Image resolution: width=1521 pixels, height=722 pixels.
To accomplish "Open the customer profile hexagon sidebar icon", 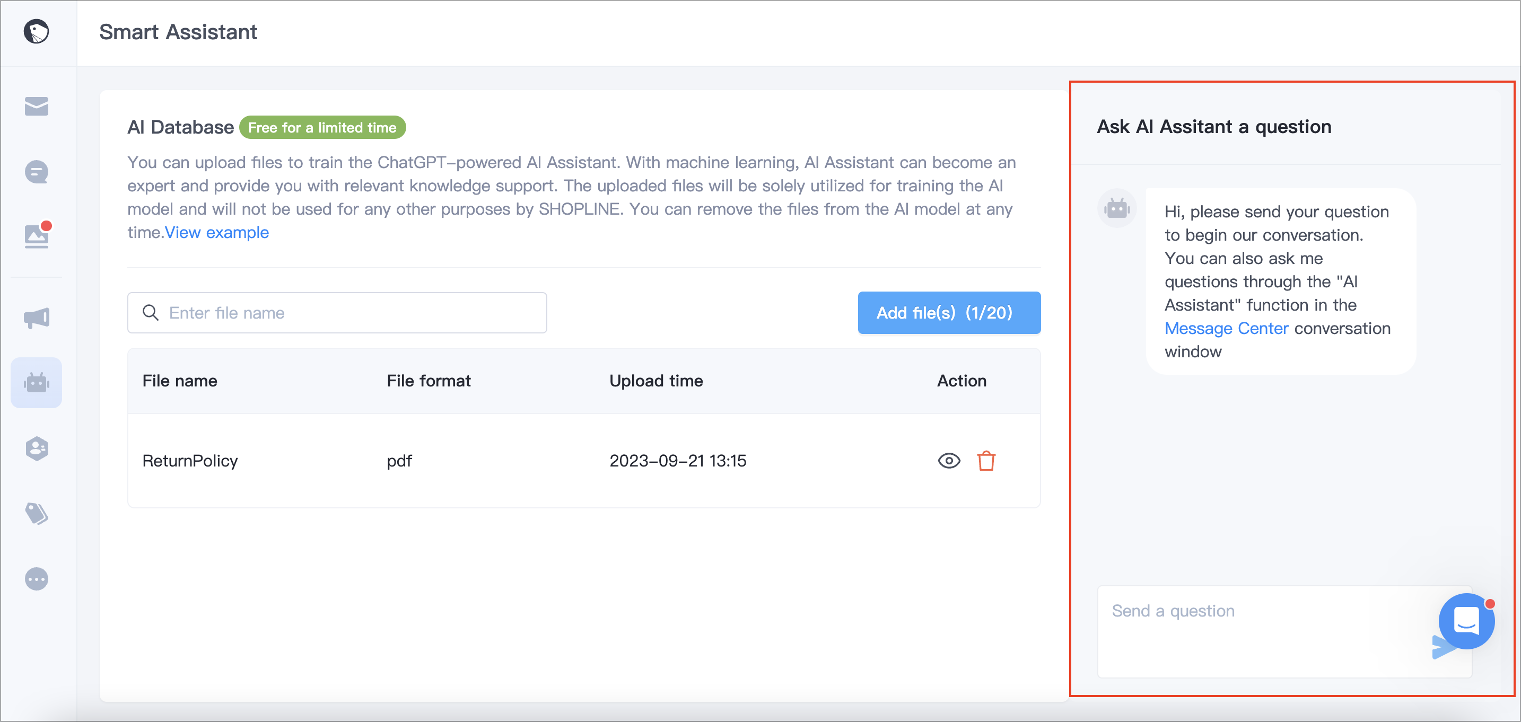I will (x=37, y=448).
